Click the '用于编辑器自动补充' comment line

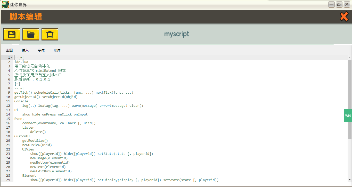click(32, 66)
